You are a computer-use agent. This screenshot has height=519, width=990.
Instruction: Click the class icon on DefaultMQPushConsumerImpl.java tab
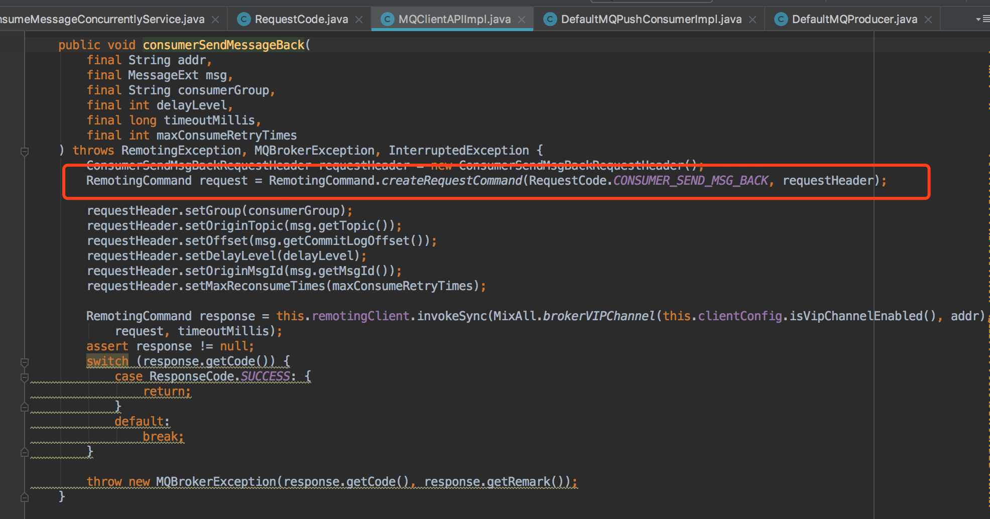pyautogui.click(x=550, y=19)
